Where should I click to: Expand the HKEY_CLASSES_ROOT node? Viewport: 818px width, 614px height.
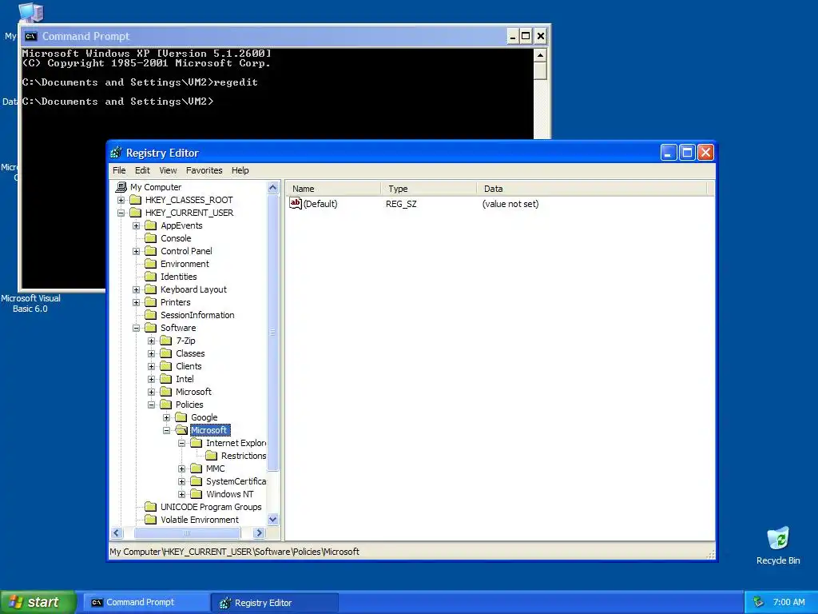[121, 200]
